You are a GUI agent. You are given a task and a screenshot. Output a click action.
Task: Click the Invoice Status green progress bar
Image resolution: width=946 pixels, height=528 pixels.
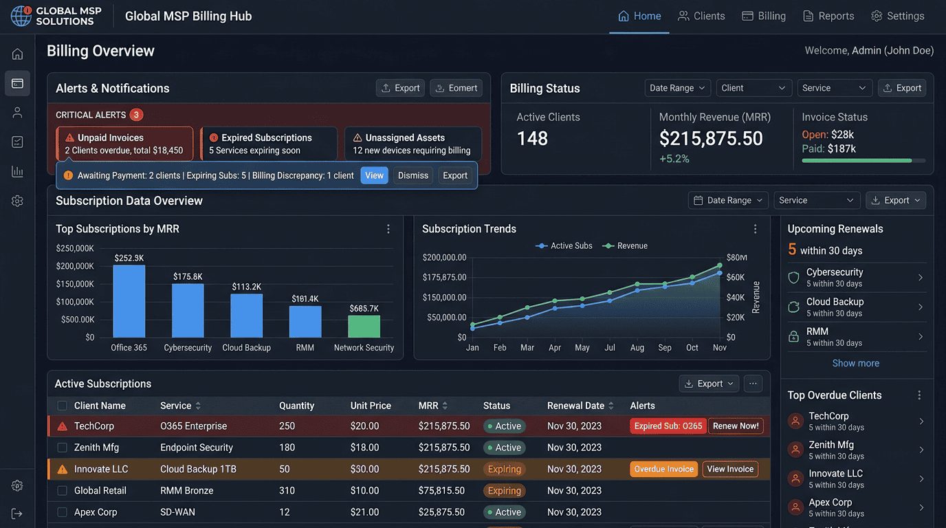click(863, 161)
